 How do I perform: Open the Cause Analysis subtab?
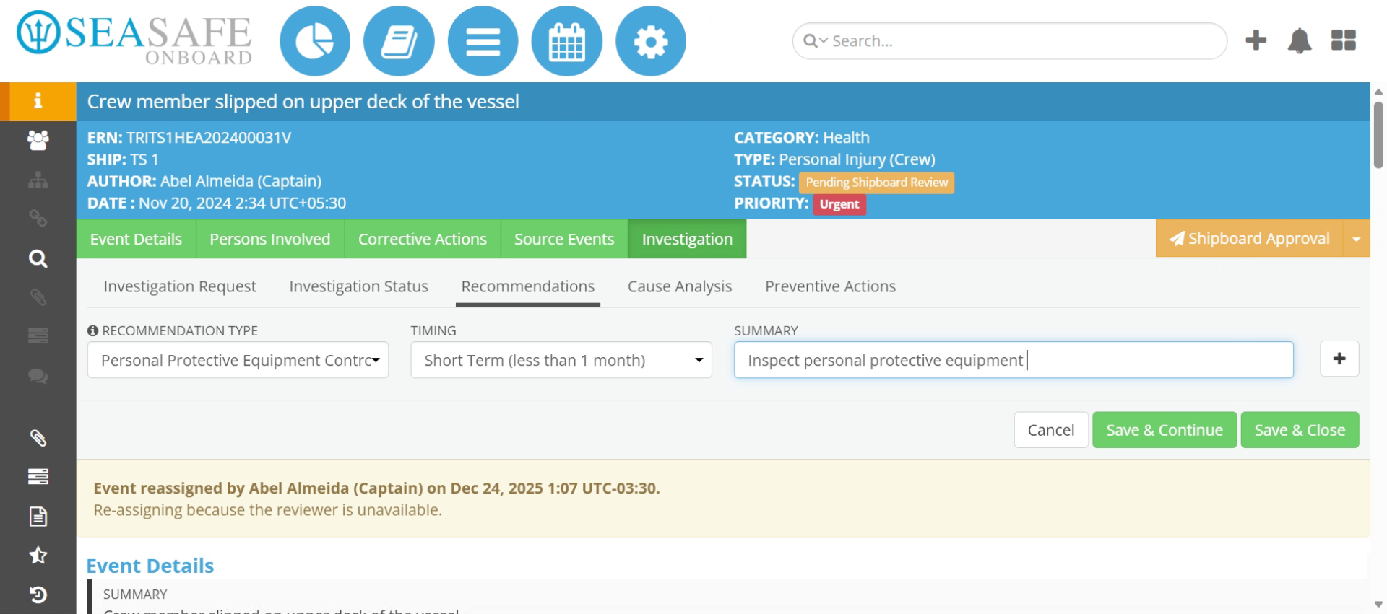[680, 286]
